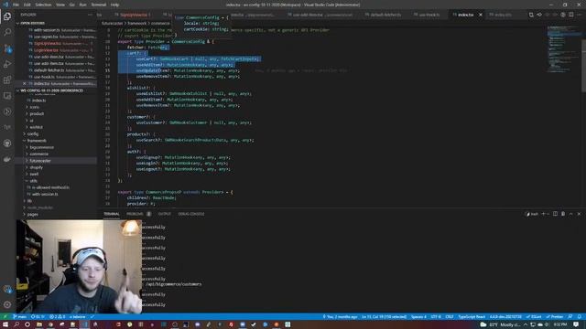This screenshot has height=329, width=586.
Task: Open with-session.ts under utils folder
Action: (x=45, y=195)
